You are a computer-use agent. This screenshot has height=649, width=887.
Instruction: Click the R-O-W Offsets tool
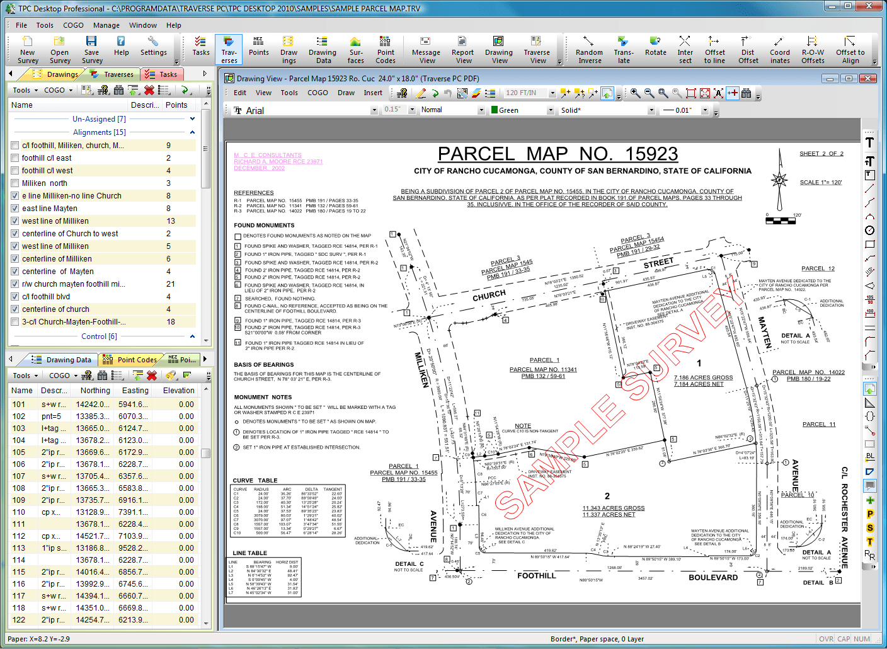[x=813, y=50]
